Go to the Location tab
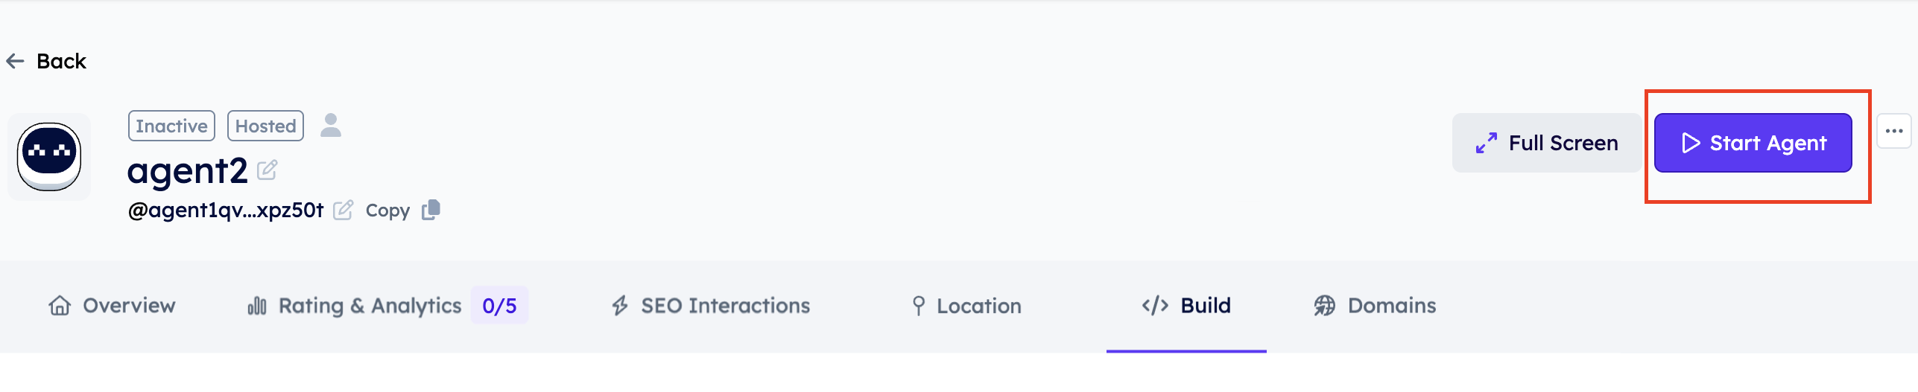Screen dimensions: 1918x392 (x=966, y=306)
